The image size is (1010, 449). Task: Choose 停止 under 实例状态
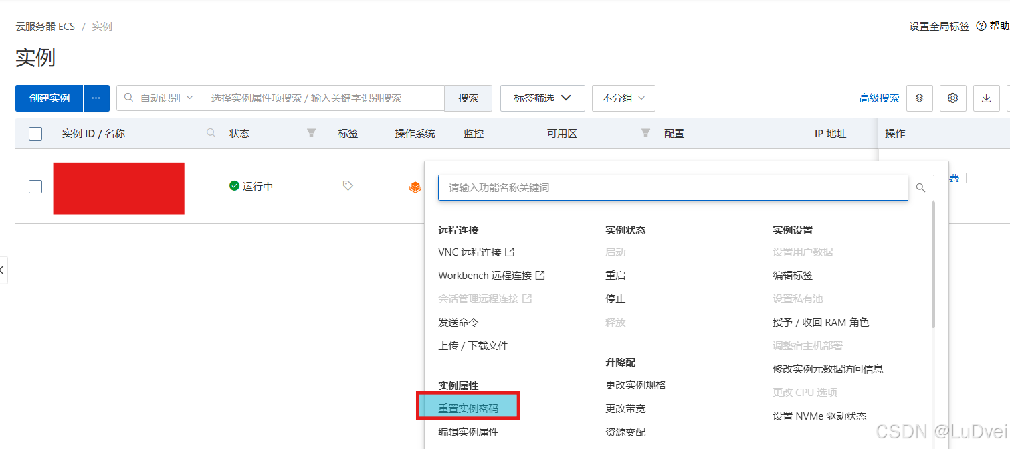click(615, 299)
